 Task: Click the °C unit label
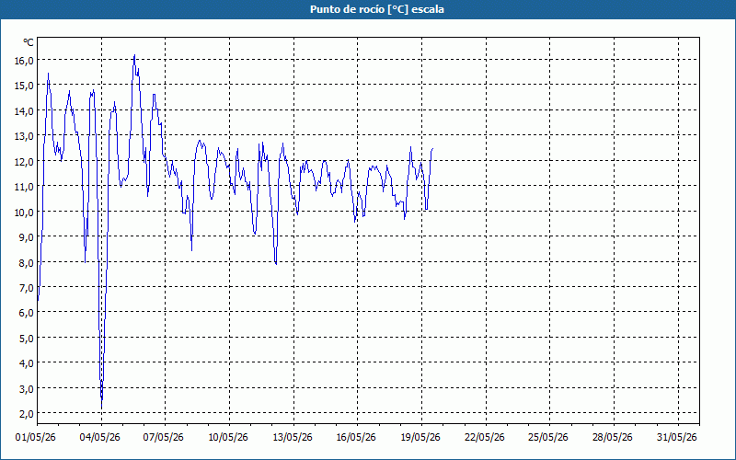[29, 42]
